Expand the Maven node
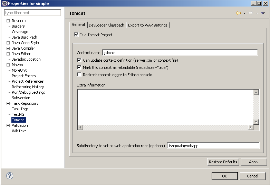 point(8,65)
